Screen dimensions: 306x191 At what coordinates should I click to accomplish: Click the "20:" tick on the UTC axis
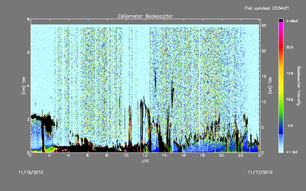(x=222, y=155)
